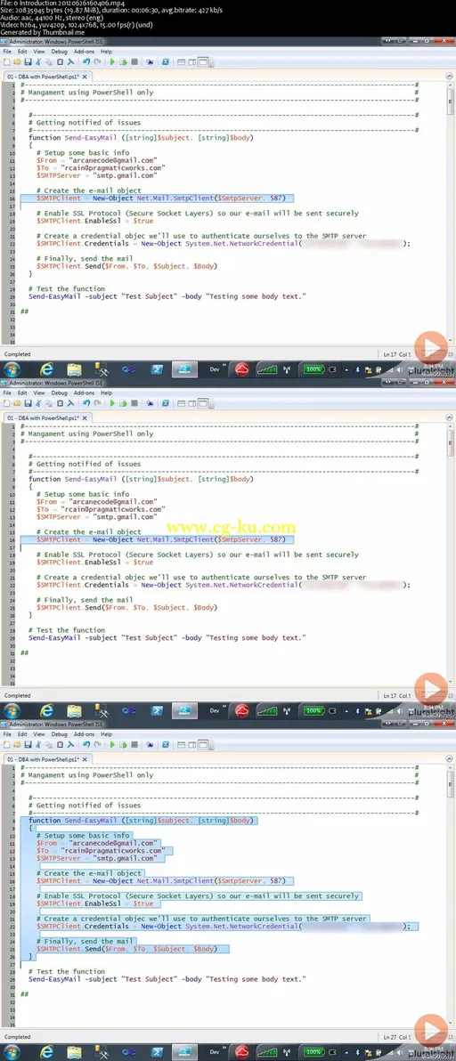
Task: Click the Run Selection icon in the third frame
Action: (123, 744)
